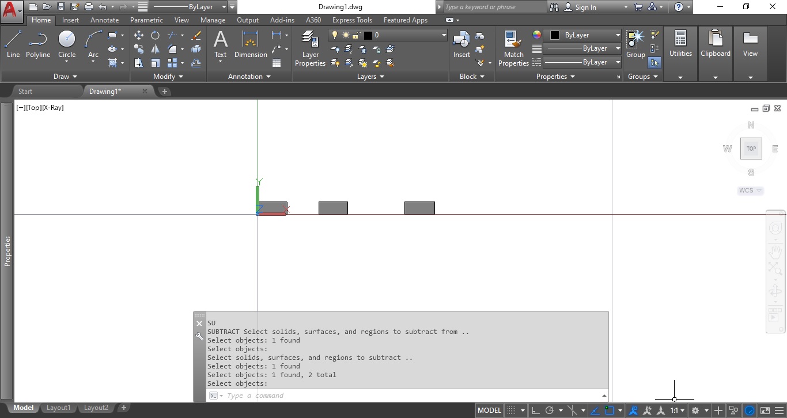The height and width of the screenshot is (418, 787).
Task: Click the Erase tool icon
Action: click(196, 35)
